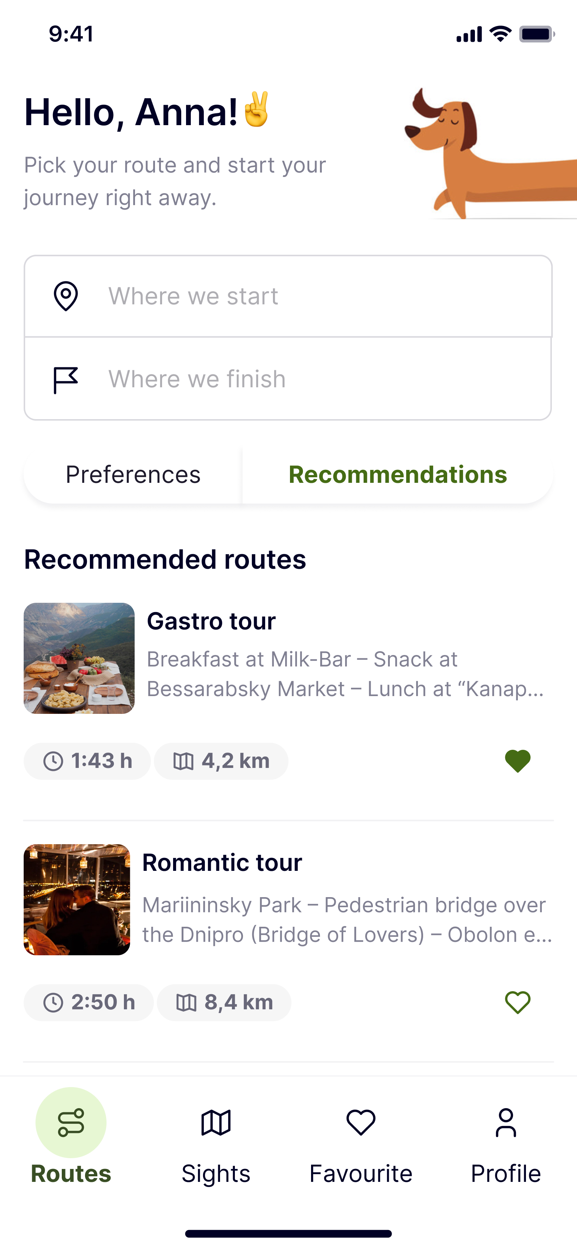
Task: Tap the location pin icon
Action: point(65,296)
